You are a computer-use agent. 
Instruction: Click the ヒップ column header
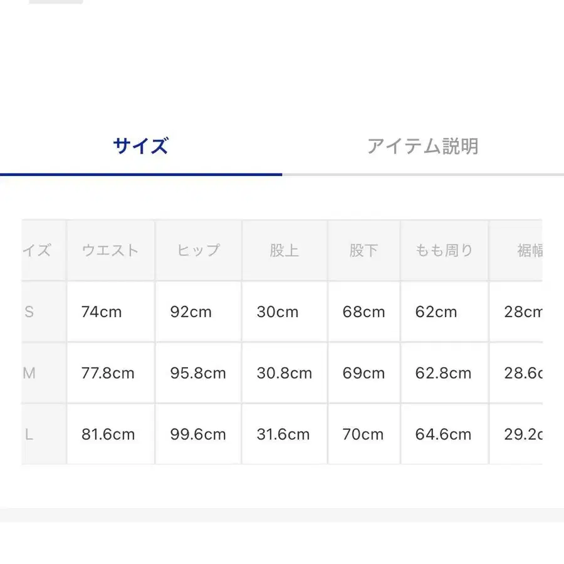click(x=198, y=251)
